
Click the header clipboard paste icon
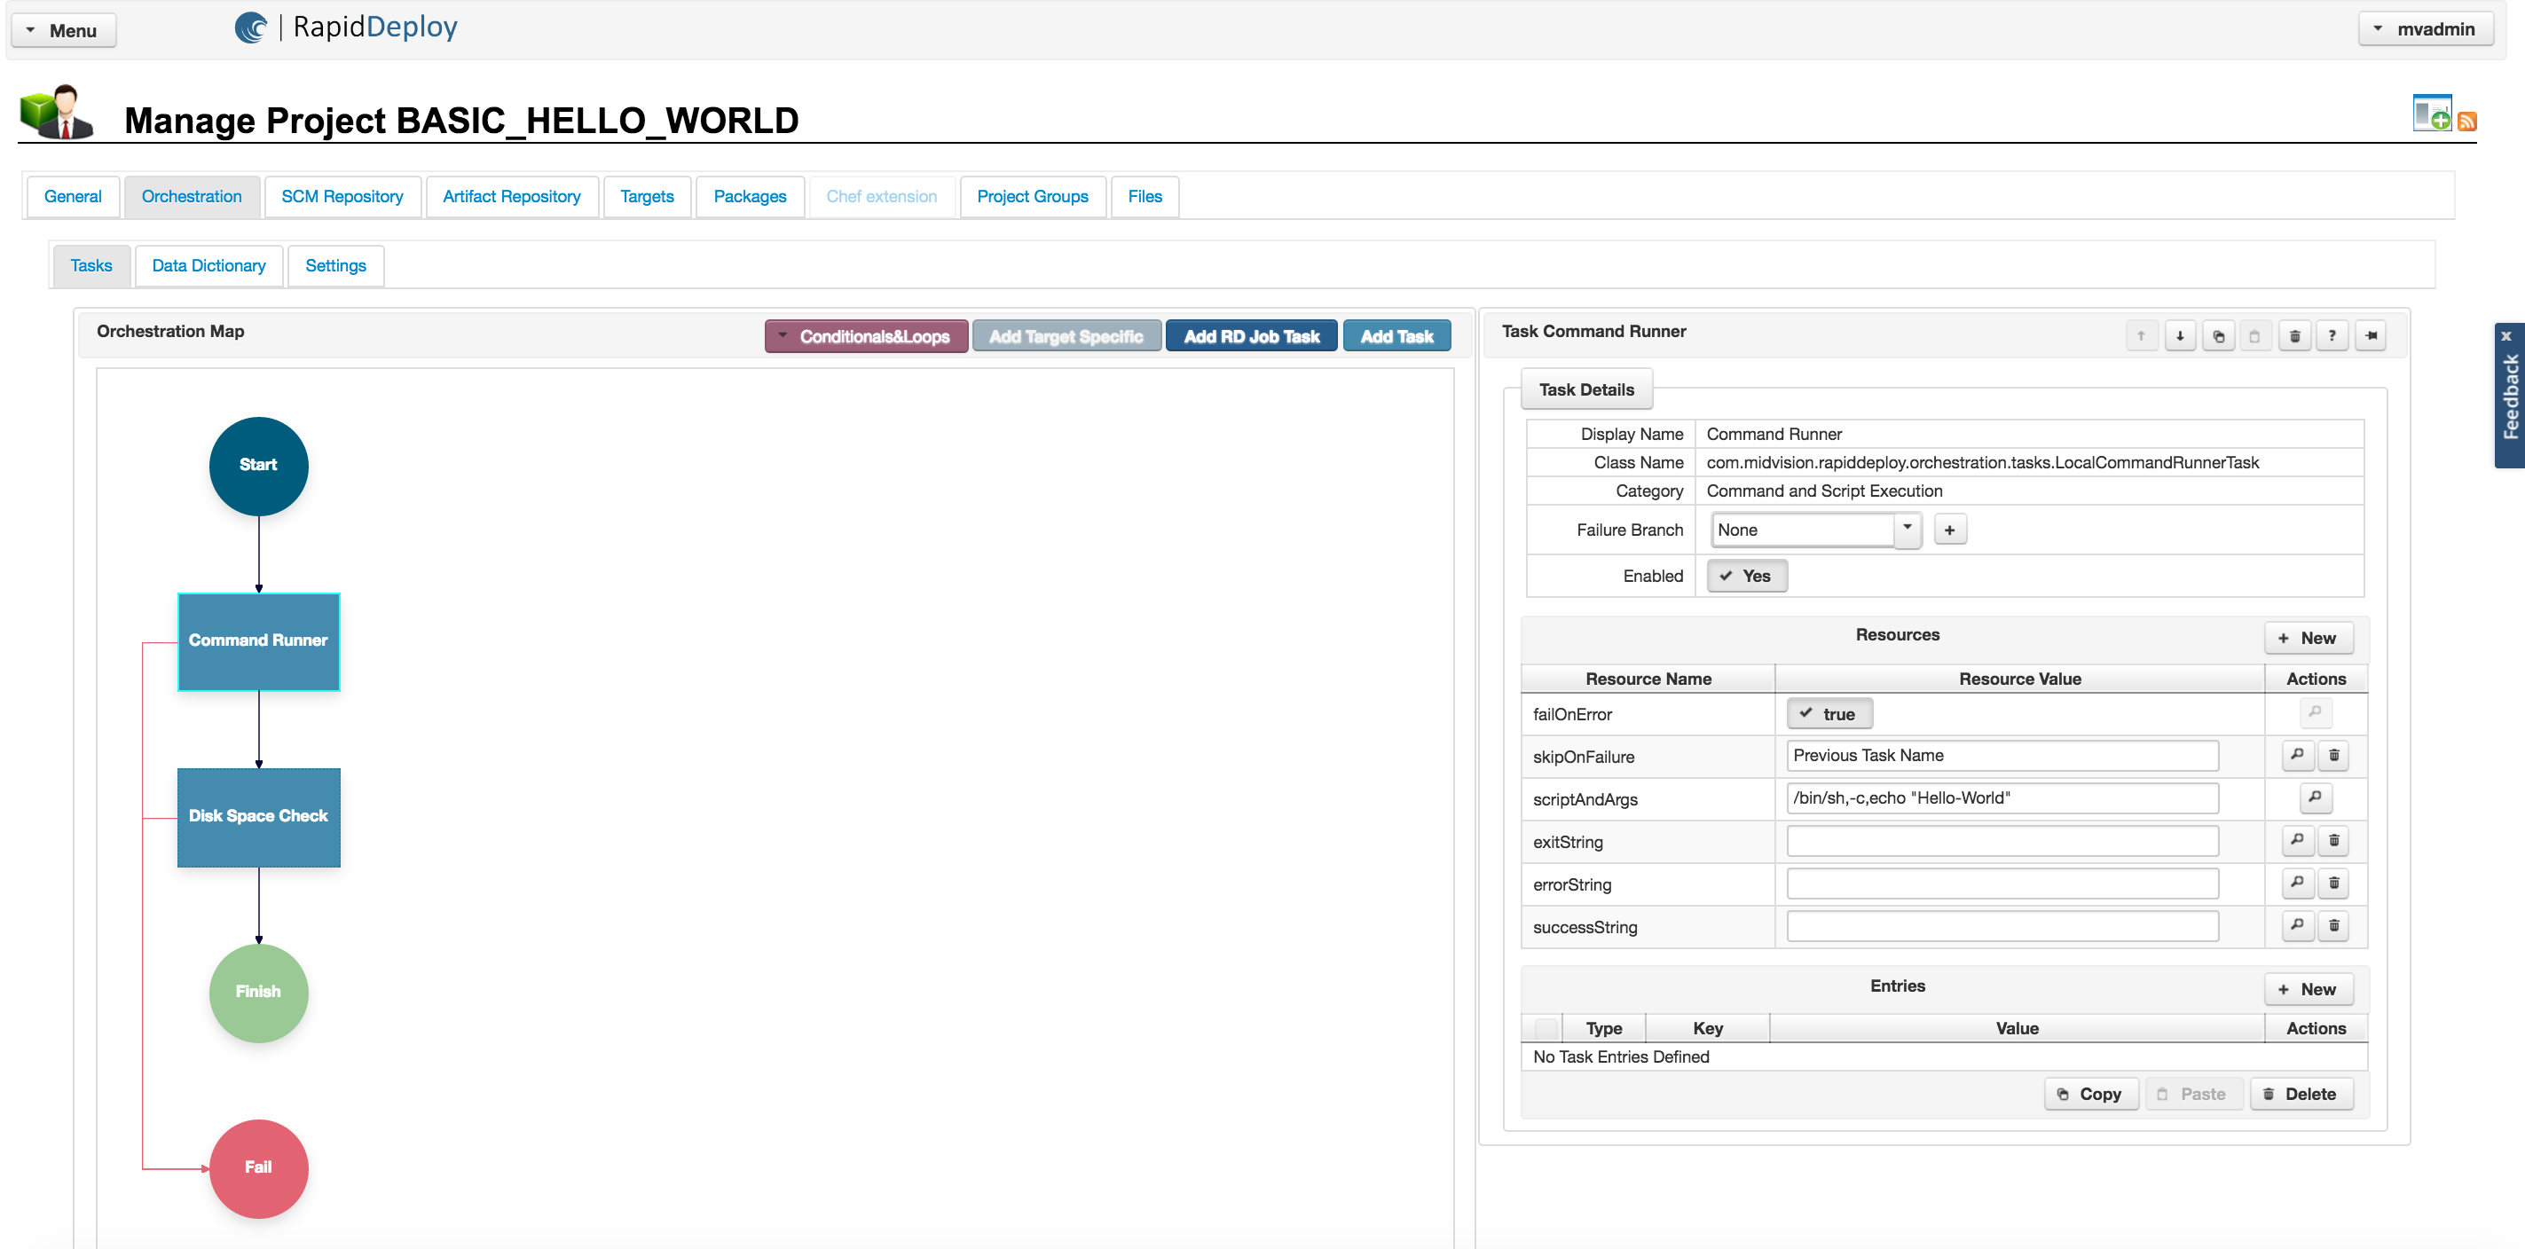click(2254, 336)
